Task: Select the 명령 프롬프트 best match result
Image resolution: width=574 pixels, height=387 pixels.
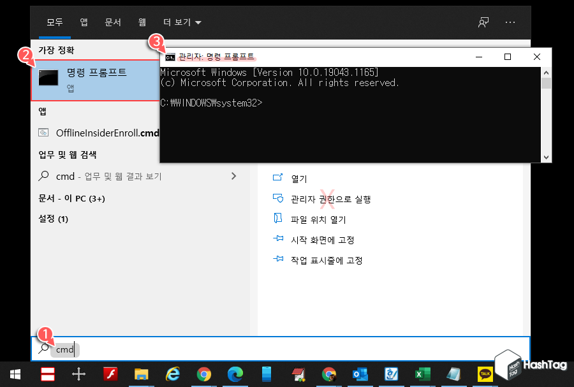Action: (x=96, y=80)
